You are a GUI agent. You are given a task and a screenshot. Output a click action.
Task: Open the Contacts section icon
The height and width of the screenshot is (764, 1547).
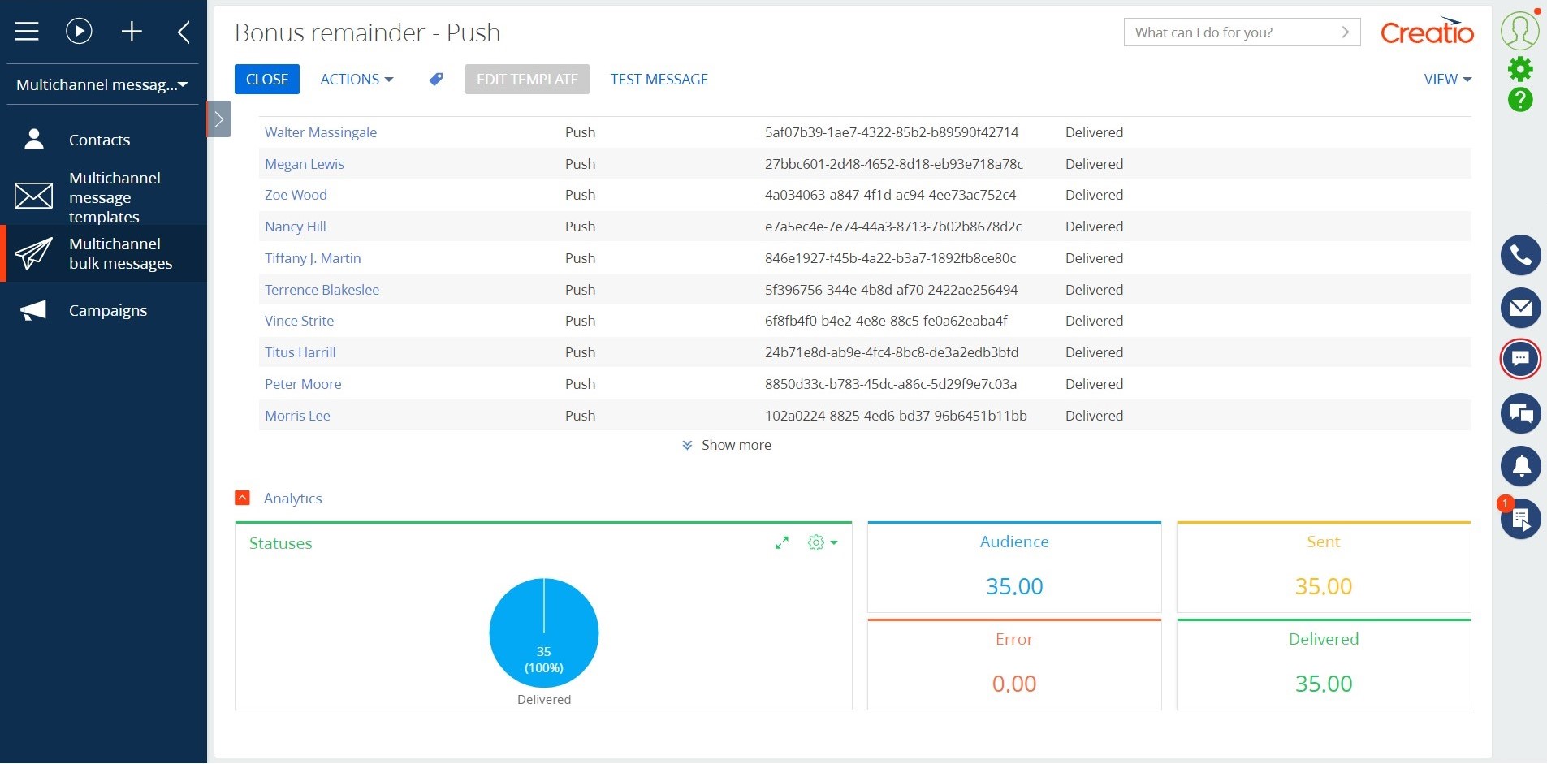click(x=33, y=138)
